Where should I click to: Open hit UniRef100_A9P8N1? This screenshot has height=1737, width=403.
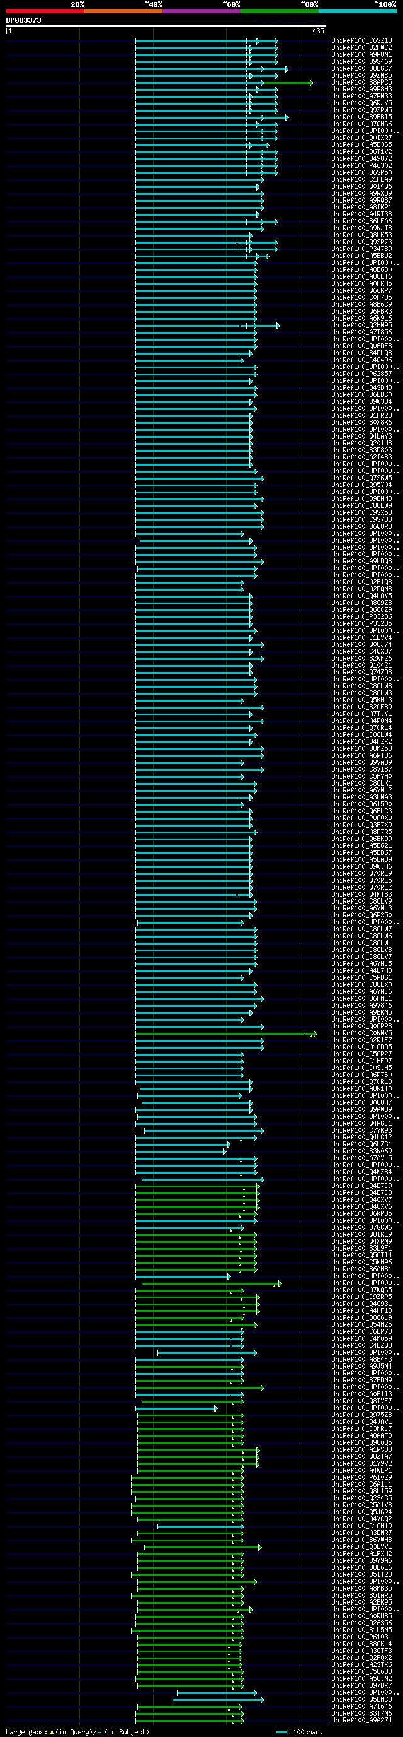point(361,55)
